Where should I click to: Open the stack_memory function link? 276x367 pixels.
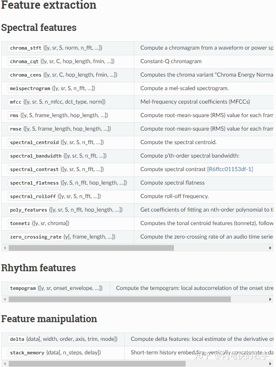(x=27, y=353)
